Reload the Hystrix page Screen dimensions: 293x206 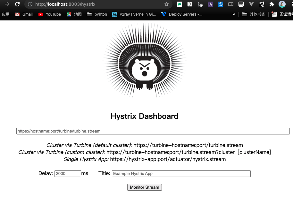pyautogui.click(x=17, y=4)
